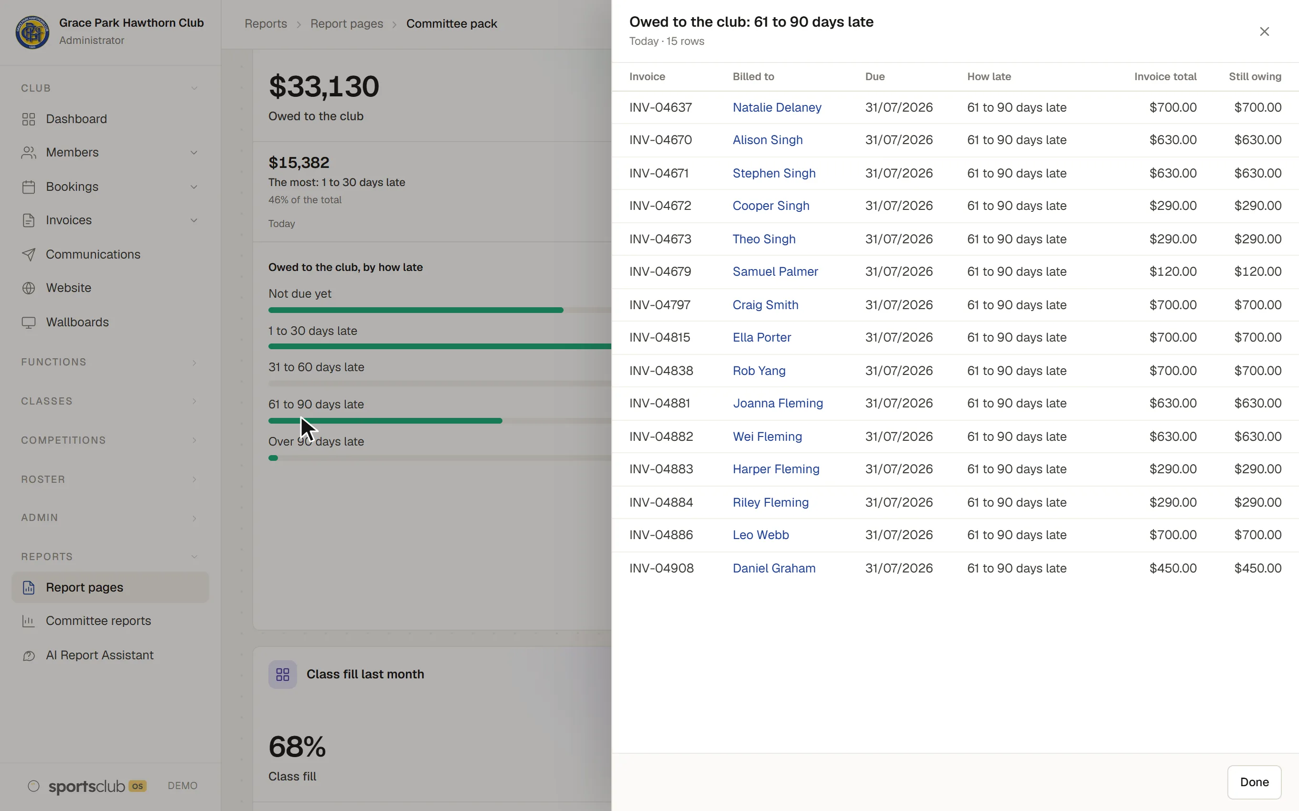Open Committee reports in the sidebar
Image resolution: width=1299 pixels, height=811 pixels.
[109, 621]
